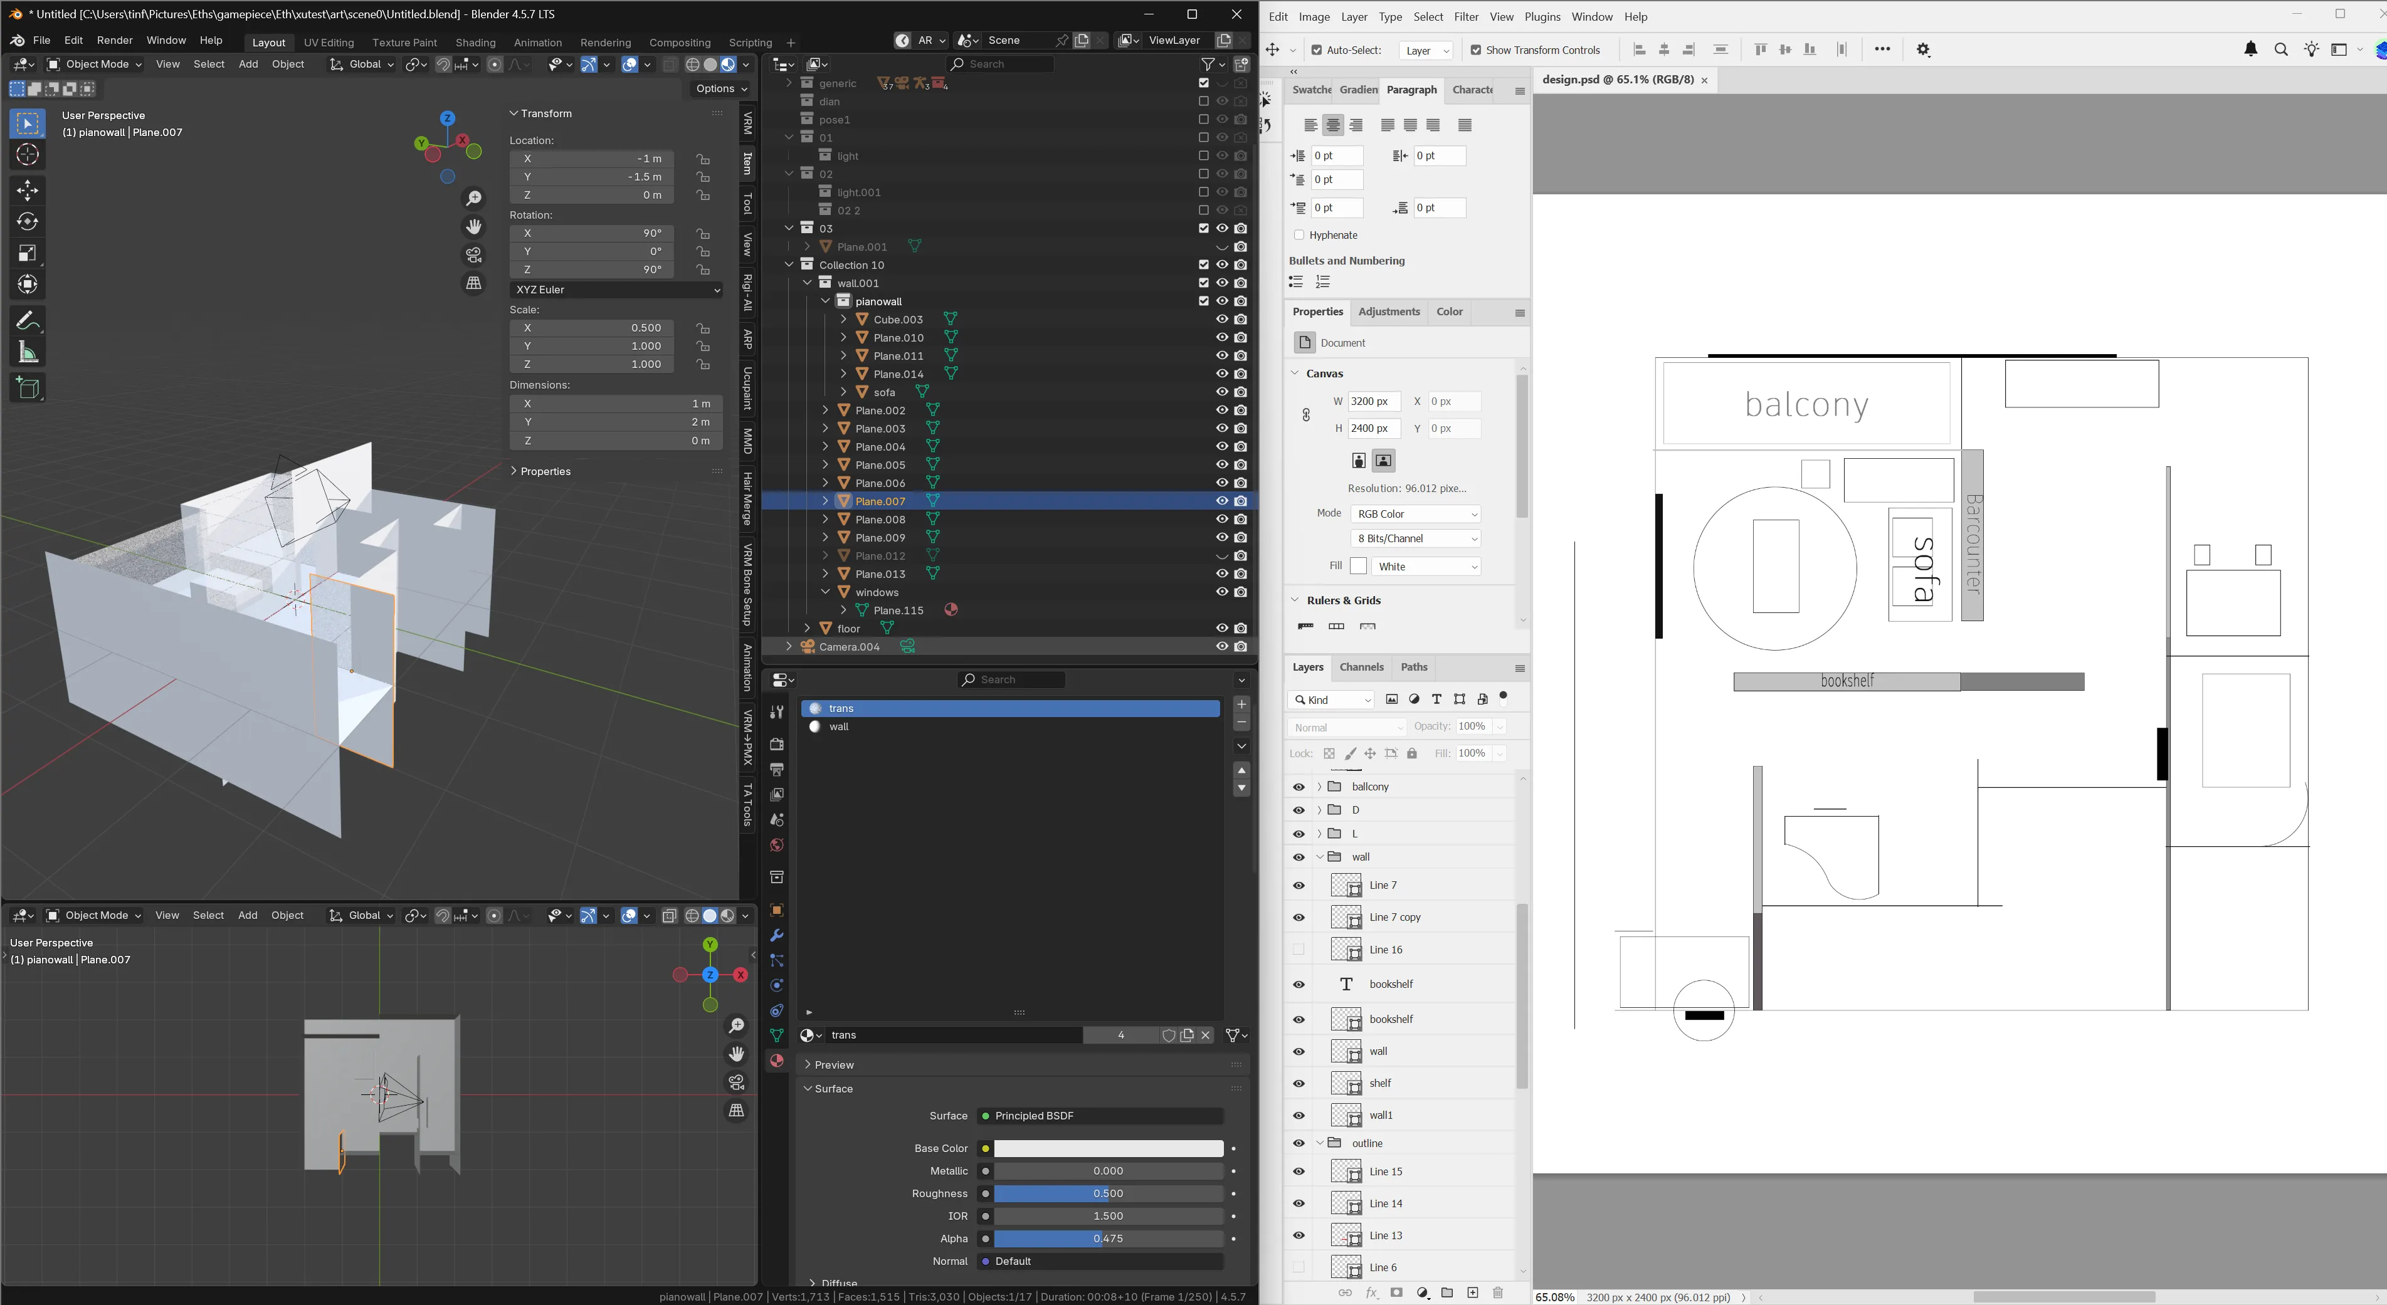
Task: Switch to the Channels tab
Action: [x=1361, y=667]
